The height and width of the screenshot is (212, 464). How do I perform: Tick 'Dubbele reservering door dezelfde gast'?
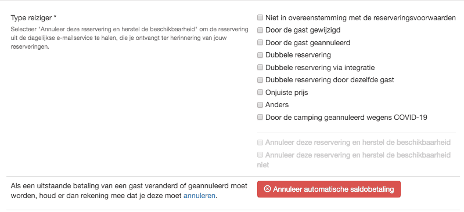coord(260,80)
